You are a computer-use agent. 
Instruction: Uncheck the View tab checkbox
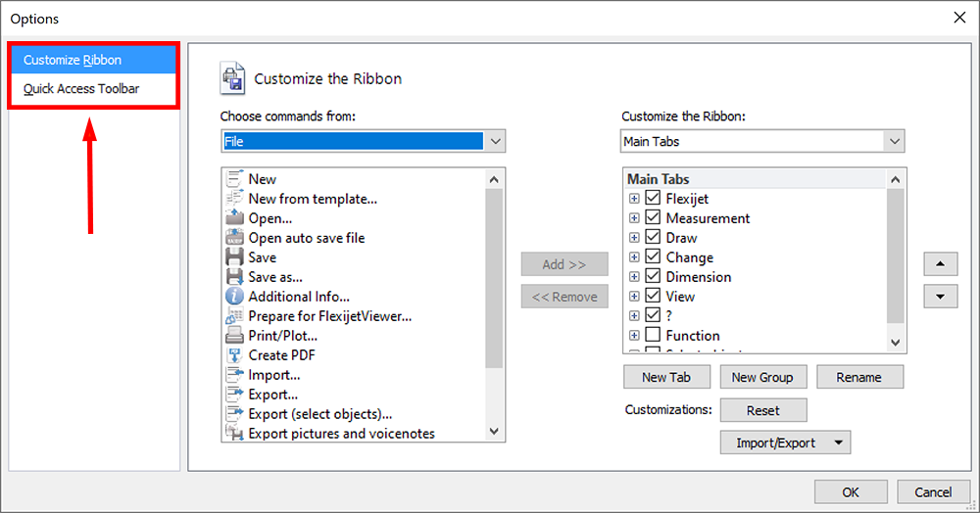(653, 296)
